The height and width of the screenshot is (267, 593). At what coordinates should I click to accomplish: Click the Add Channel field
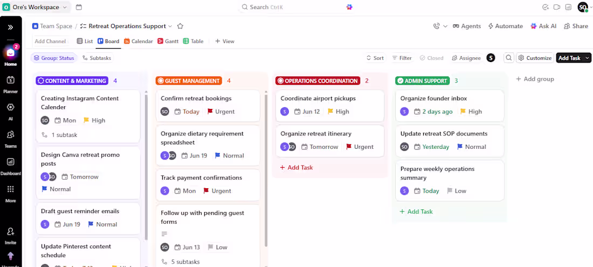coord(50,41)
